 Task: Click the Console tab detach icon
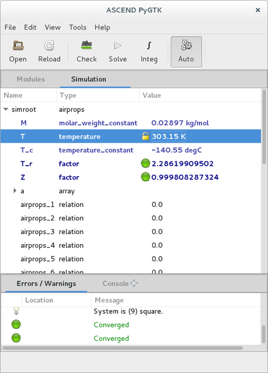coord(134,283)
